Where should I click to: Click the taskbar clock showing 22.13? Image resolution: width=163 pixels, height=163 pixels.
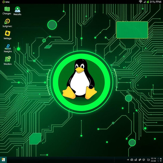(x=154, y=160)
